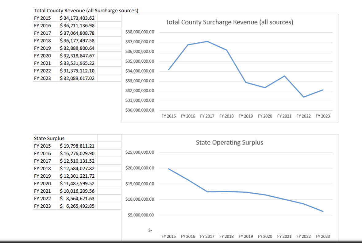The width and height of the screenshot is (362, 243).
Task: Select the $10,016,209.56 cell
Action: [x=77, y=191]
